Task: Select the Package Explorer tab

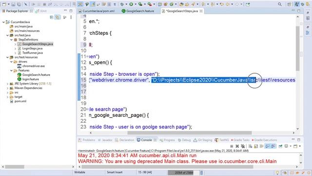Action: tap(17, 11)
